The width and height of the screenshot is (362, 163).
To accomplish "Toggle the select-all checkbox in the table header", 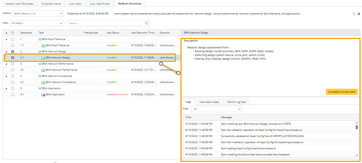I will point(12,33).
